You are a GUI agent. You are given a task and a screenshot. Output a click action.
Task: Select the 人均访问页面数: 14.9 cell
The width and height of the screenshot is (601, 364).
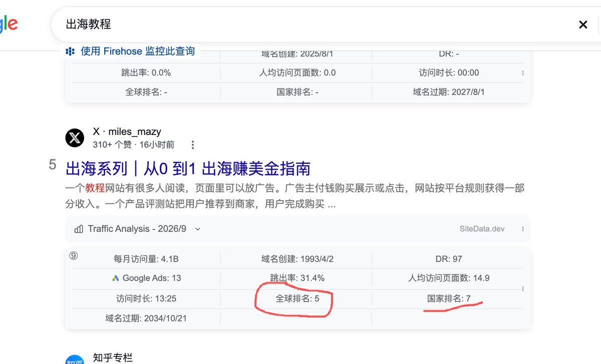pyautogui.click(x=449, y=278)
